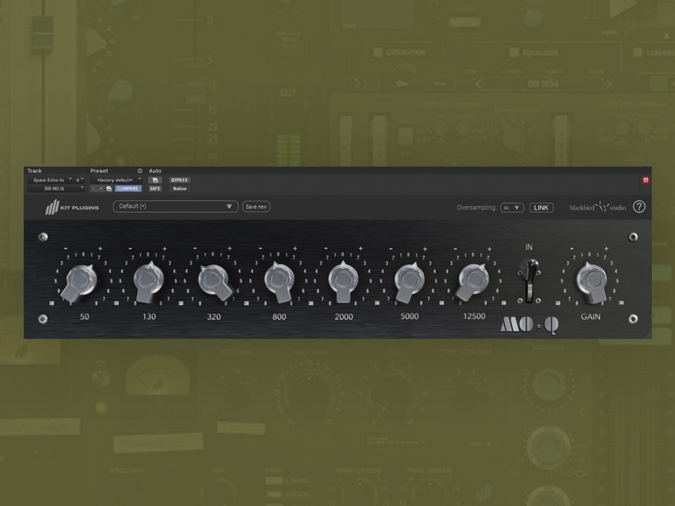This screenshot has width=675, height=506.
Task: Open the Preset section round menu icon
Action: [140, 171]
